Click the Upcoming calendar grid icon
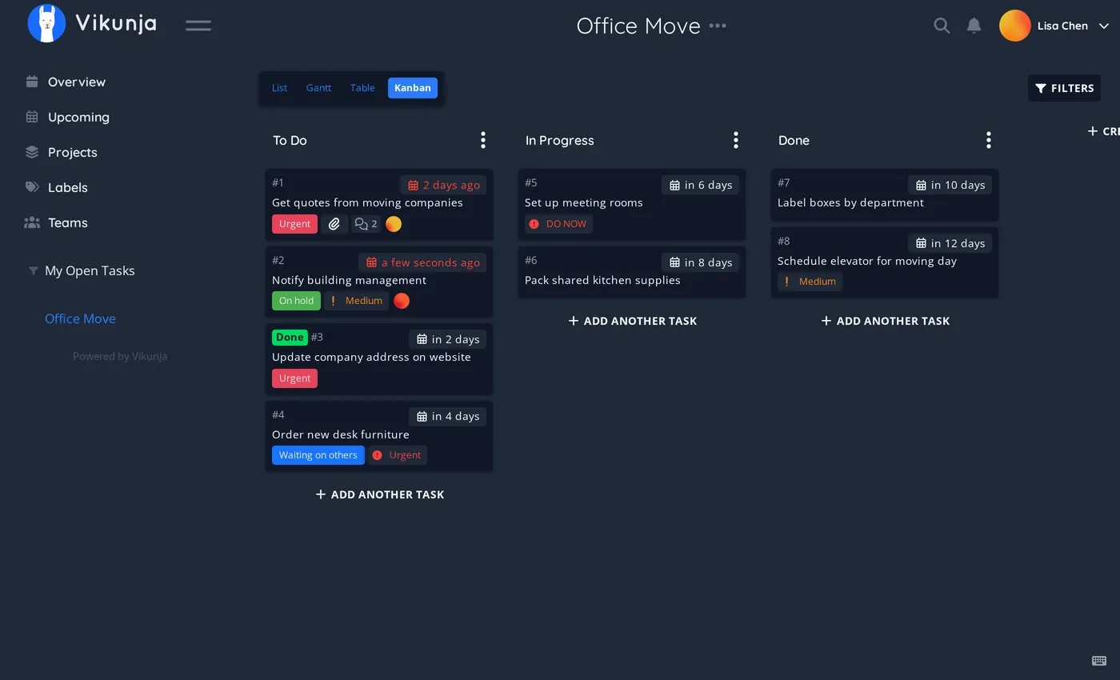Image resolution: width=1120 pixels, height=680 pixels. tap(32, 117)
